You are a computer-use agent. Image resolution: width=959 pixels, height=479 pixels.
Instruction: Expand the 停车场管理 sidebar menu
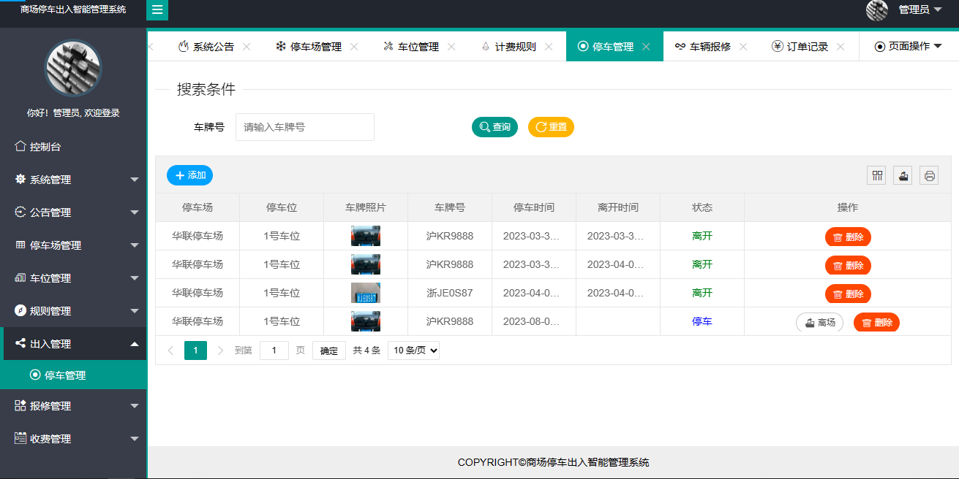[73, 245]
